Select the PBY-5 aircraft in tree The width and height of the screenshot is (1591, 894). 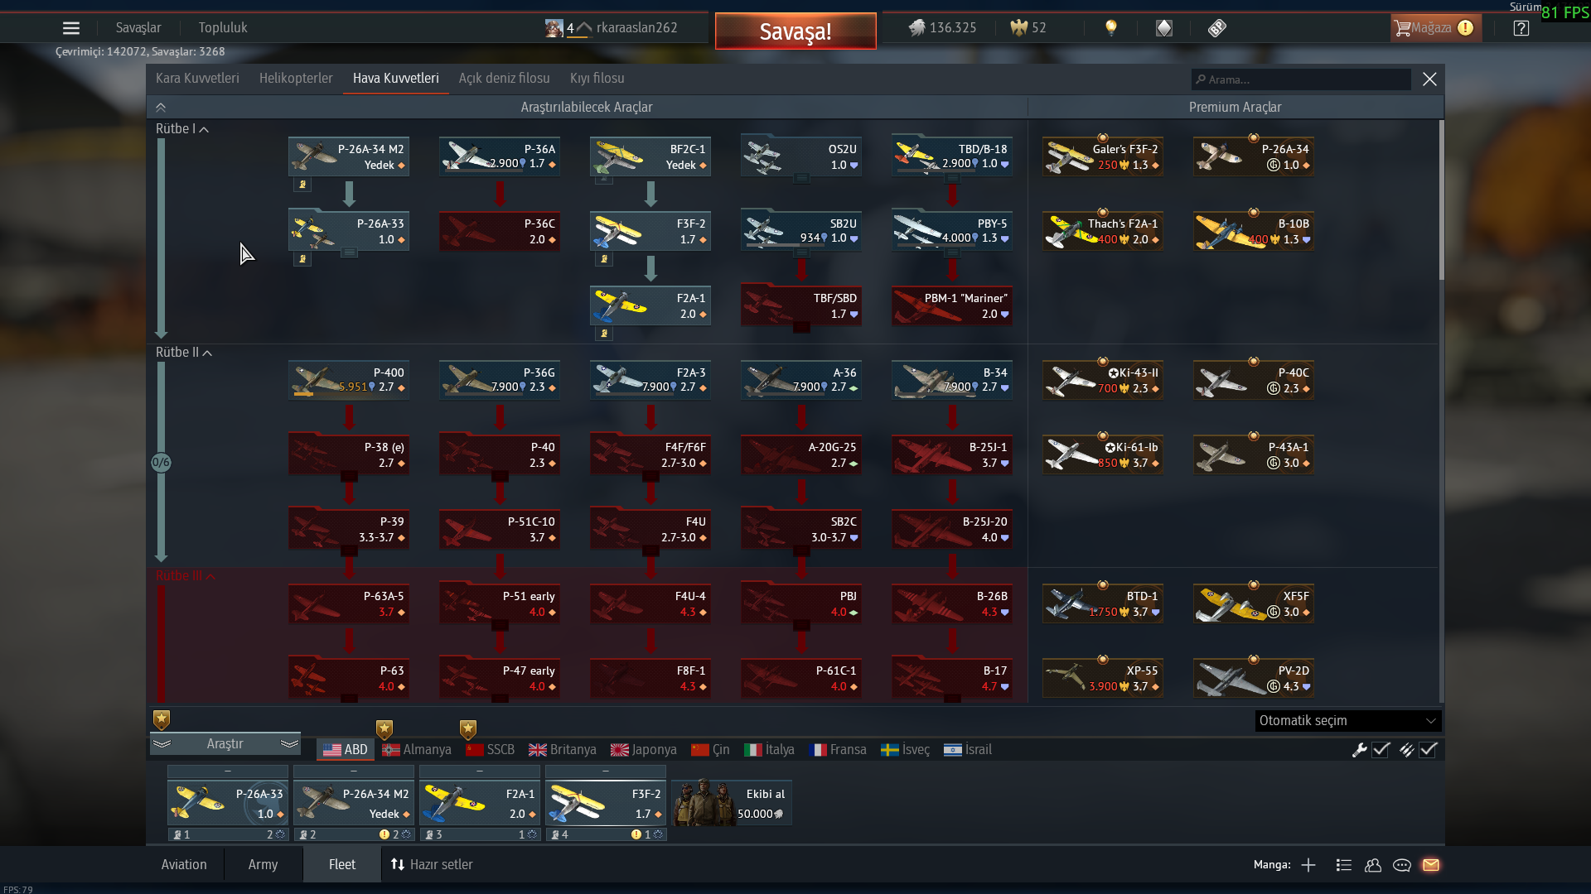point(952,231)
